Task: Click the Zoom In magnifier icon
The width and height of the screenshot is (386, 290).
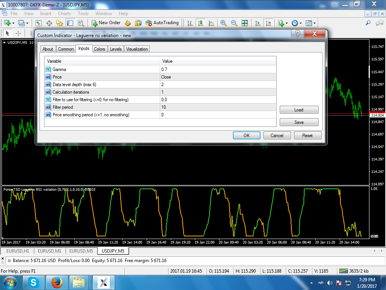Action: point(224,23)
